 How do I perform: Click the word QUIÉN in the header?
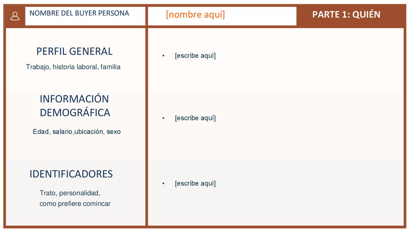click(x=366, y=15)
